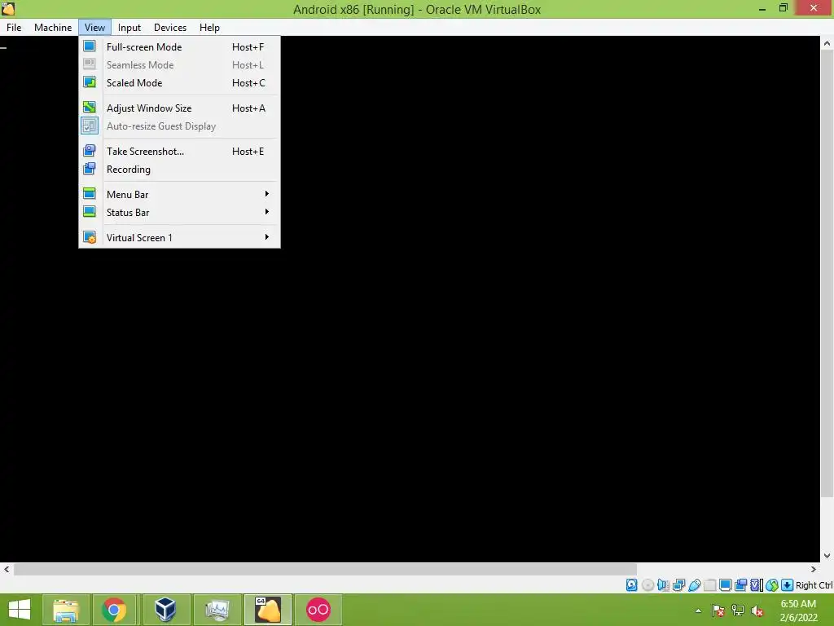Open the Help menu
Screen dimensions: 834x626
[209, 27]
